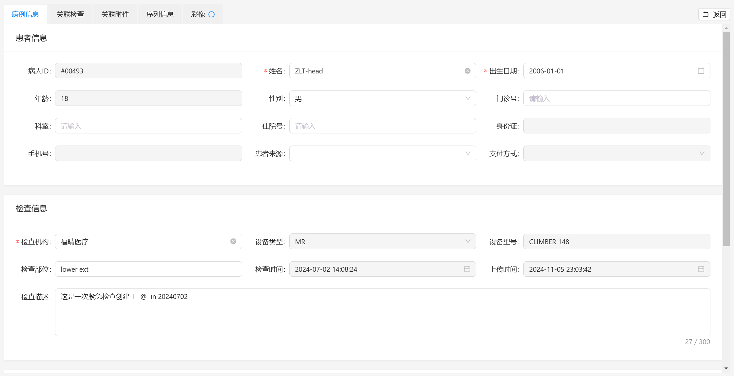This screenshot has height=376, width=734.
Task: Open the 支付方式 dropdown
Action: 702,153
